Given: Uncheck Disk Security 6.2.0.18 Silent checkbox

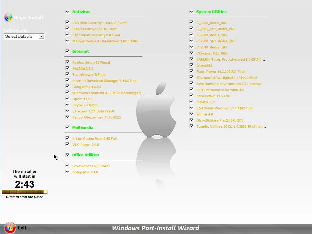Looking at the screenshot, I should 67,29.
